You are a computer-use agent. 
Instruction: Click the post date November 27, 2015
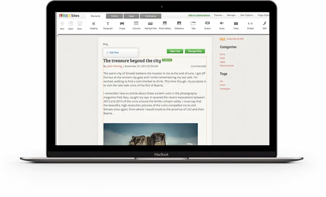pos(141,66)
